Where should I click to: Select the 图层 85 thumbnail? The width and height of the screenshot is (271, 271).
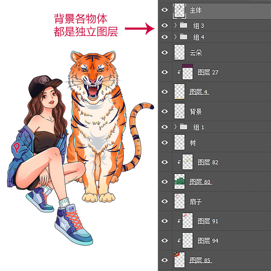[x=179, y=260]
